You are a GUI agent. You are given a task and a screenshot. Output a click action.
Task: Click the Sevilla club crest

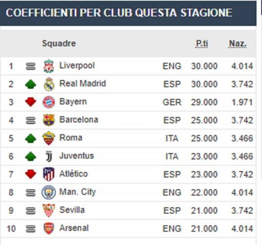click(x=49, y=211)
